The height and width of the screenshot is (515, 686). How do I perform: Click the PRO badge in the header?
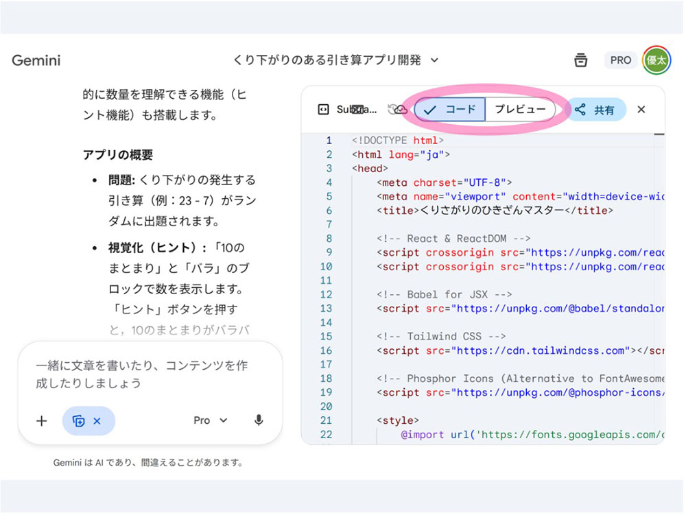[620, 60]
